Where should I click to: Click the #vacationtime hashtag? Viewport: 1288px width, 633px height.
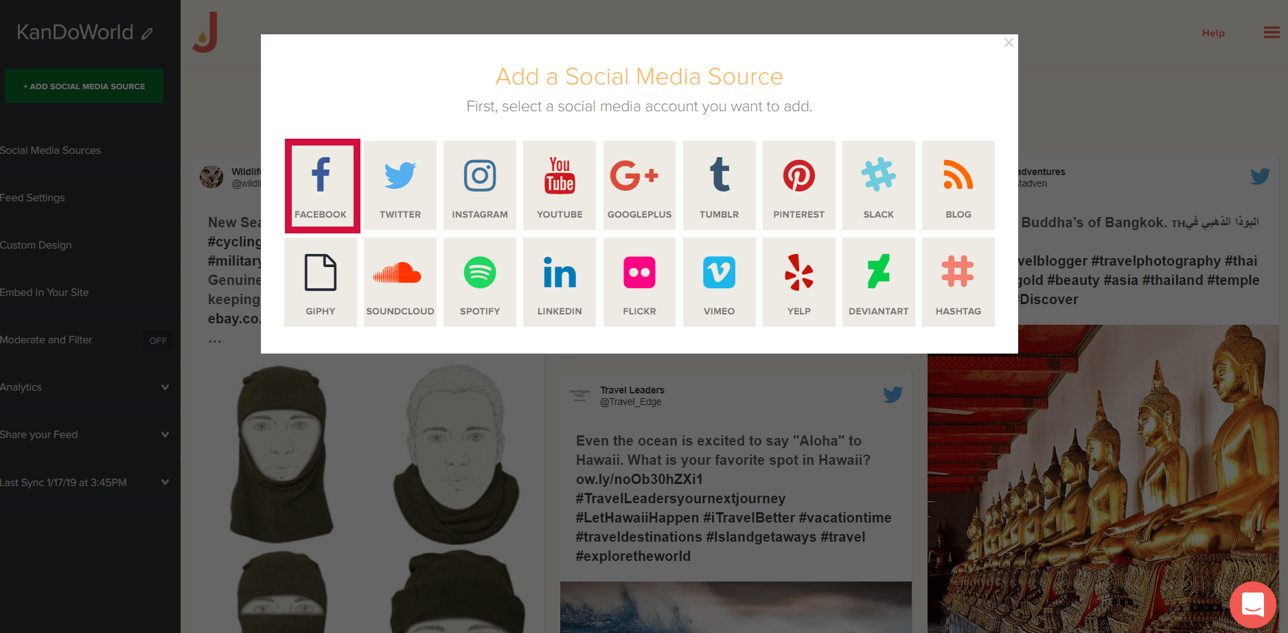tap(845, 518)
